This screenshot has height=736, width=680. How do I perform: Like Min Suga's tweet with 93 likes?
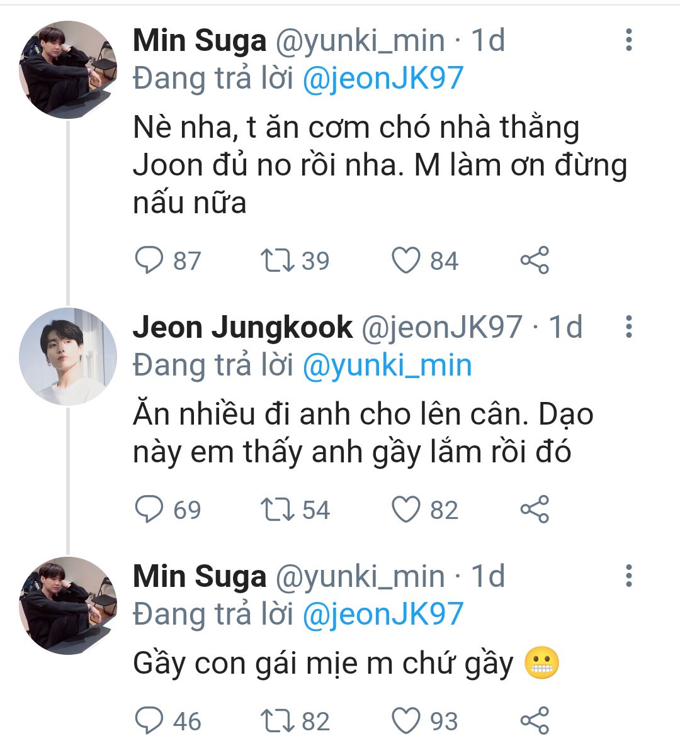click(406, 721)
